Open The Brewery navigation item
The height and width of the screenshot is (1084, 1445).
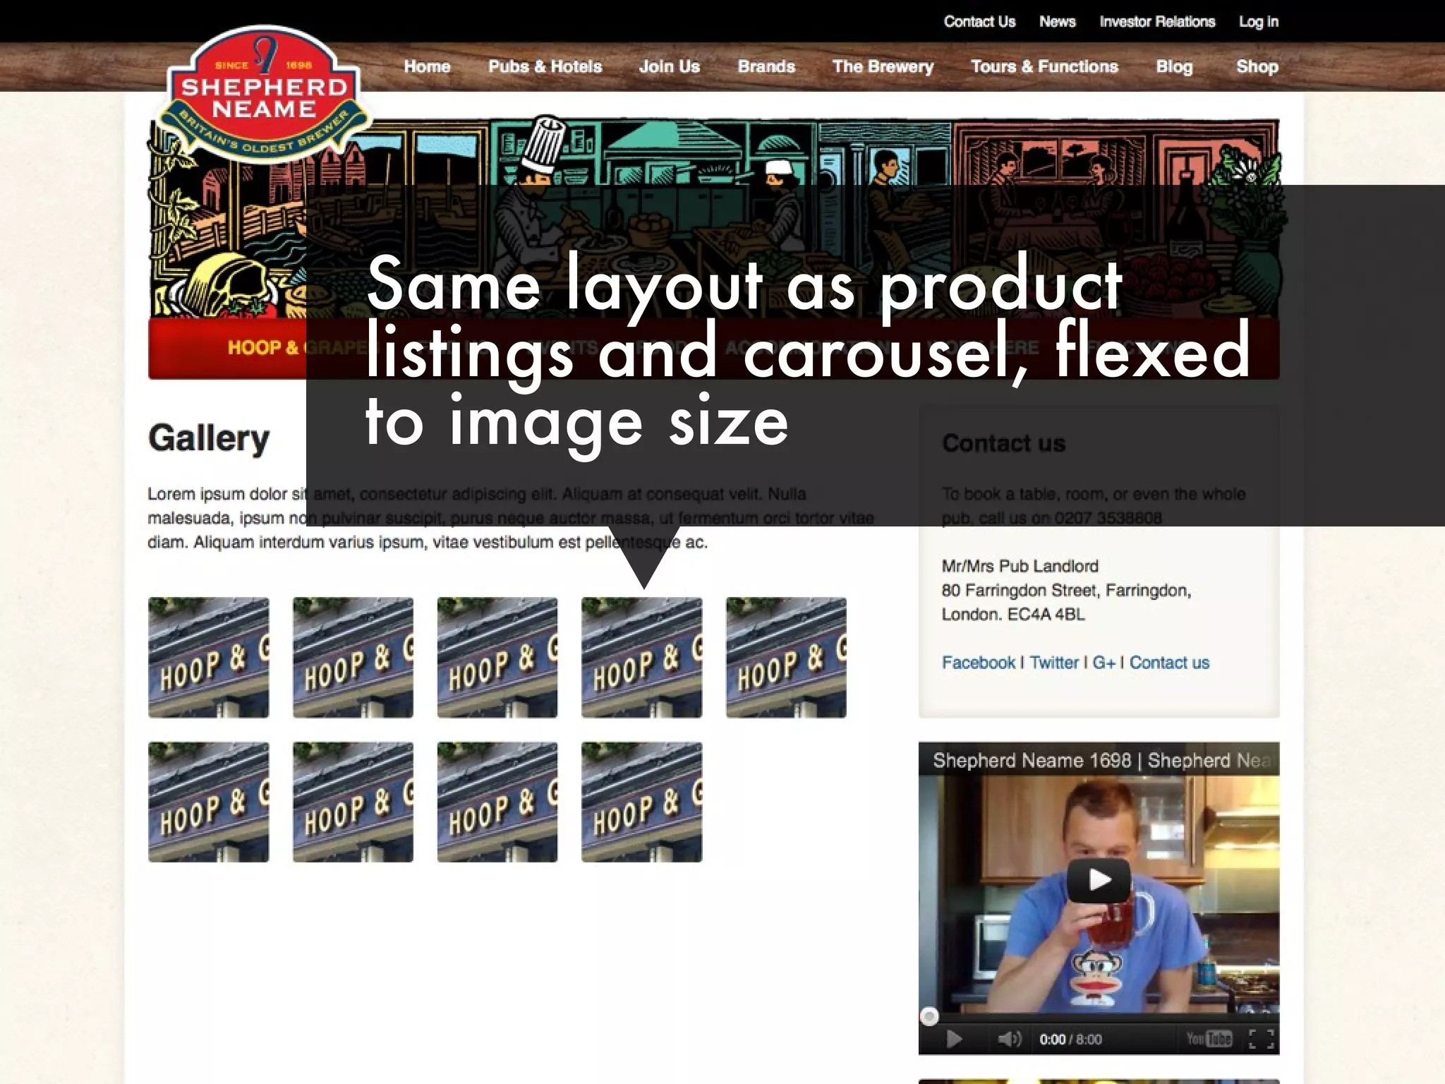[883, 66]
